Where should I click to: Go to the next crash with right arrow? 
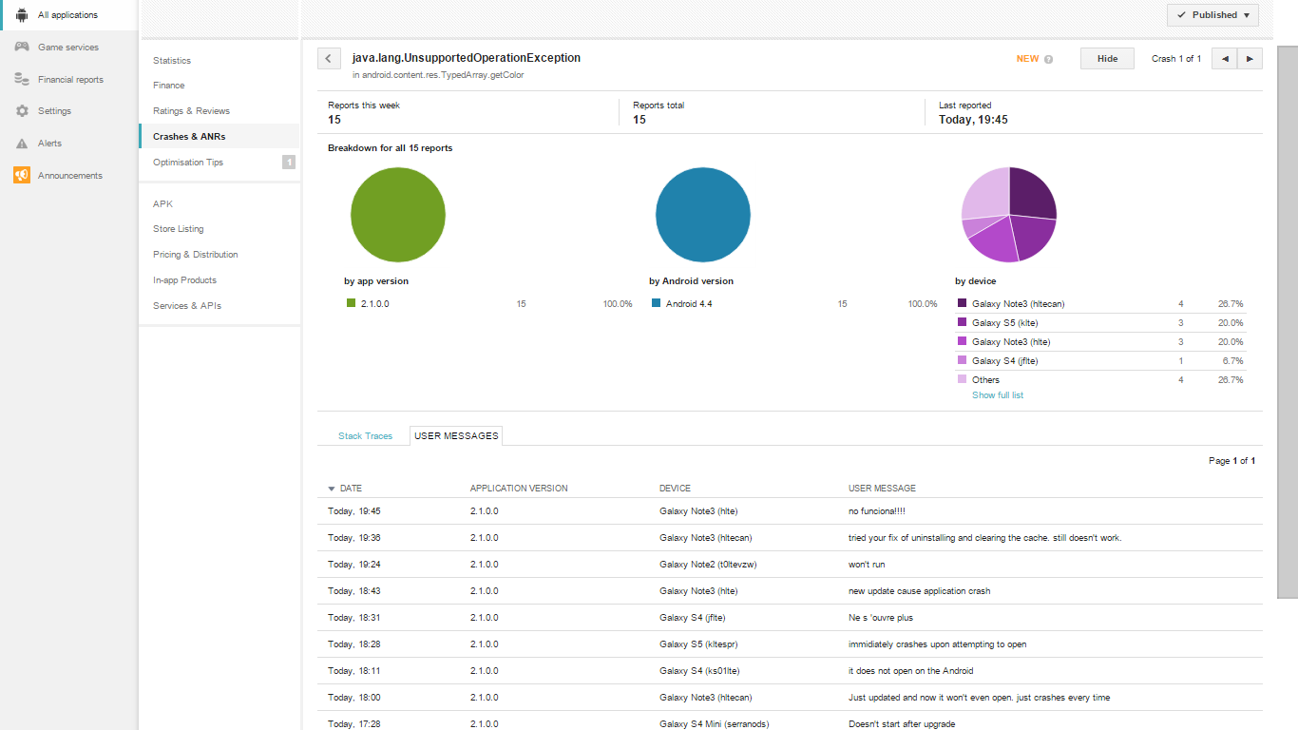[x=1250, y=59]
